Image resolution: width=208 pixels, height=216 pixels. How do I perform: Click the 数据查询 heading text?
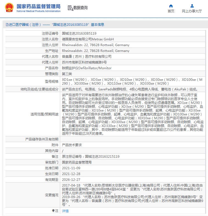(x=81, y=8)
